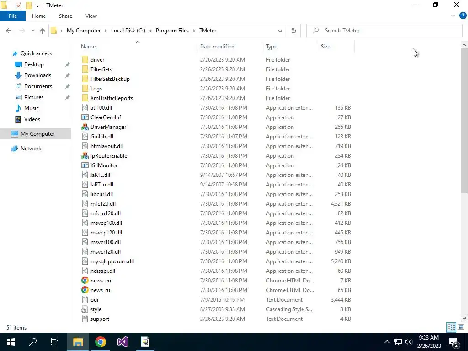Expand the My Computer breadcrumb chevron

click(106, 31)
